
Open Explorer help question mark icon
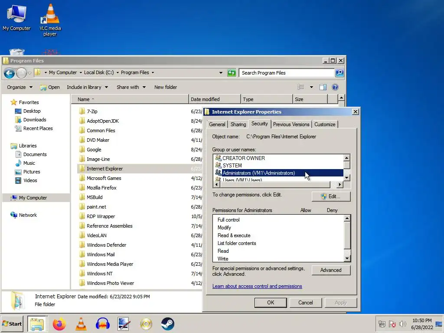click(x=335, y=87)
